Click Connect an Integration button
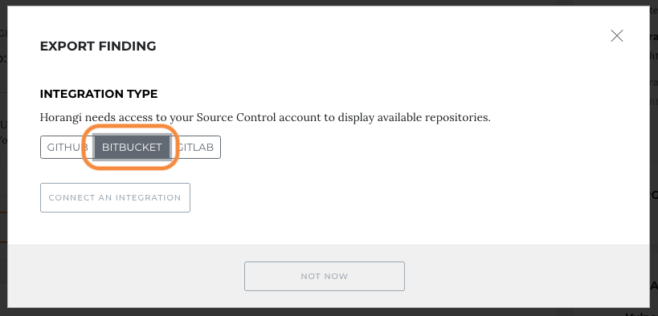 [115, 197]
